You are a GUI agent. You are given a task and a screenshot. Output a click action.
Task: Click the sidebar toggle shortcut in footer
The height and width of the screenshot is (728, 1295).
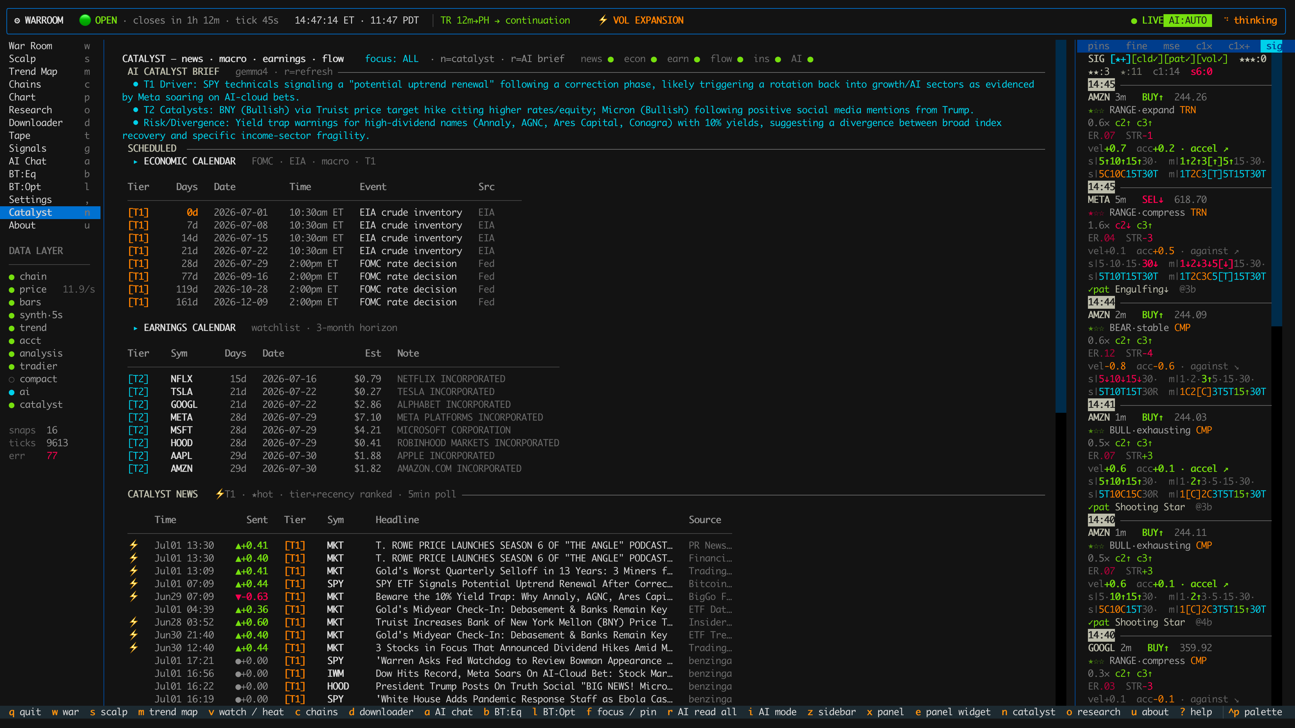(x=832, y=712)
